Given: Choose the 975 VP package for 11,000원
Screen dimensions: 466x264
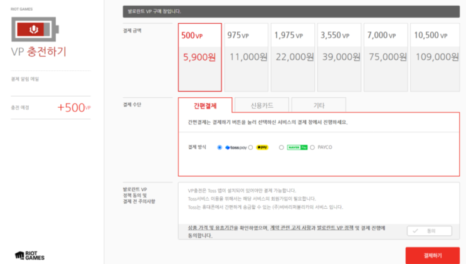Looking at the screenshot, I should [x=246, y=57].
